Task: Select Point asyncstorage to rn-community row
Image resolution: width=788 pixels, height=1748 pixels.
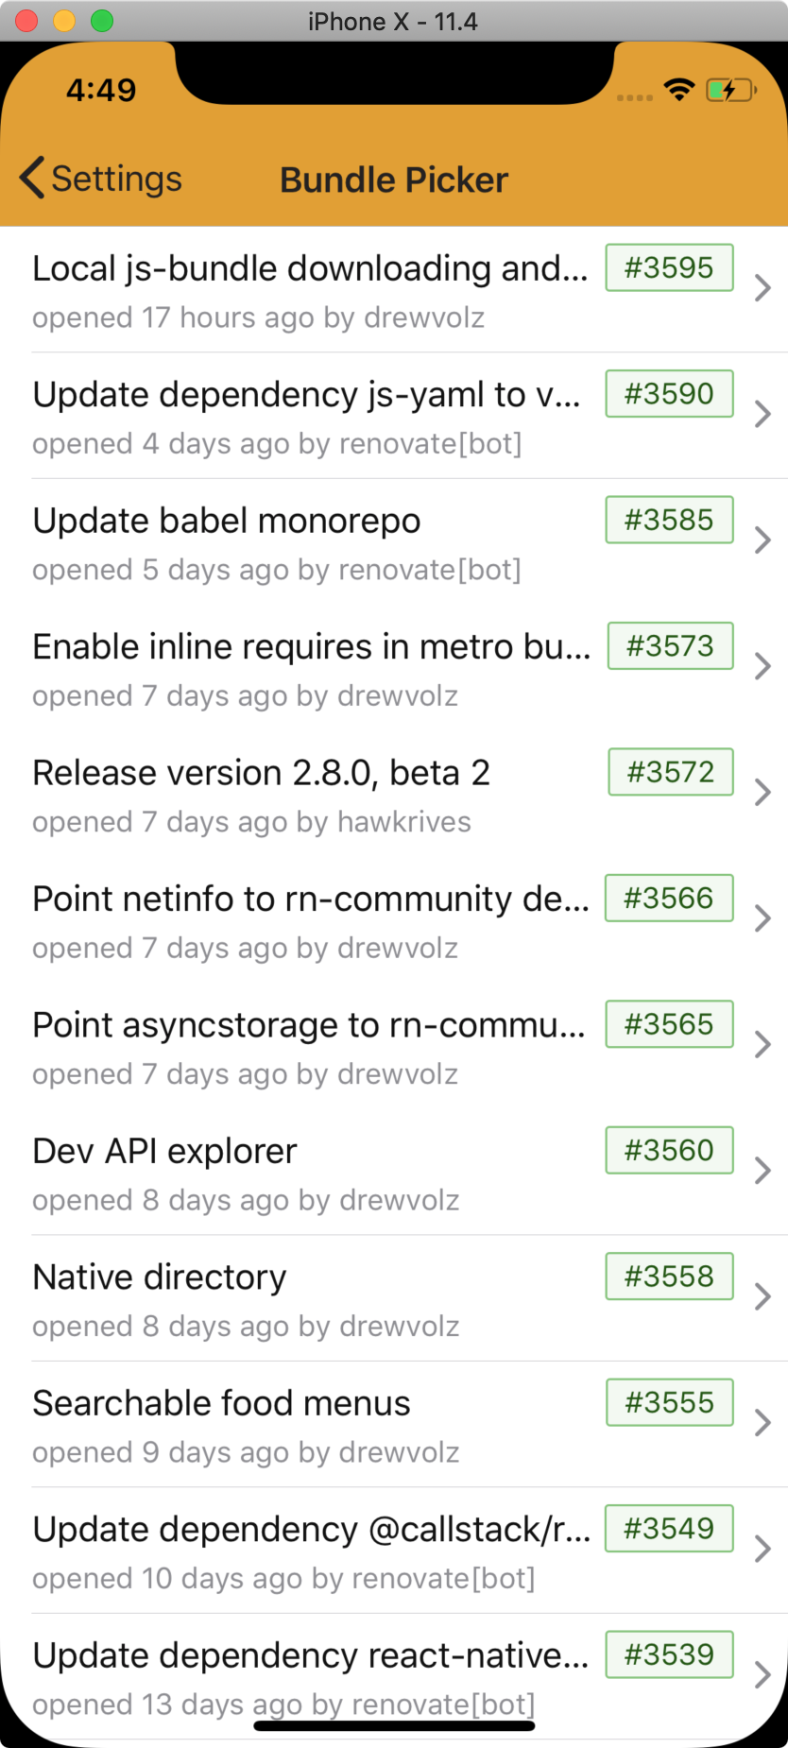Action: point(309,1026)
